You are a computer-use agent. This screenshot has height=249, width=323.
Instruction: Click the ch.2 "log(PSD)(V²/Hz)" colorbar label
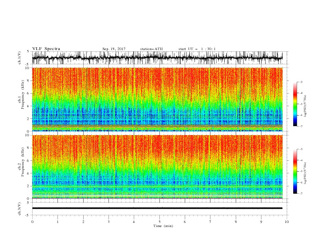[x=305, y=173]
